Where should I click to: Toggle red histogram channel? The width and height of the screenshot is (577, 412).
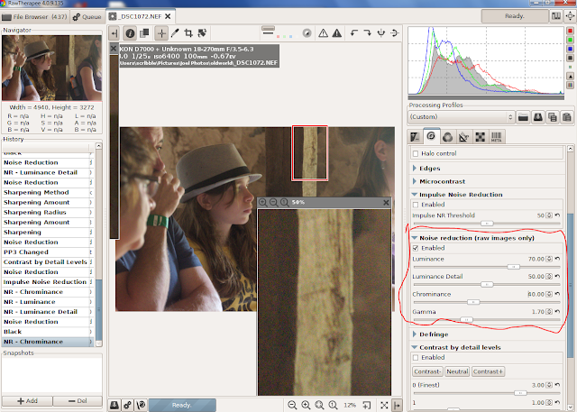click(570, 31)
